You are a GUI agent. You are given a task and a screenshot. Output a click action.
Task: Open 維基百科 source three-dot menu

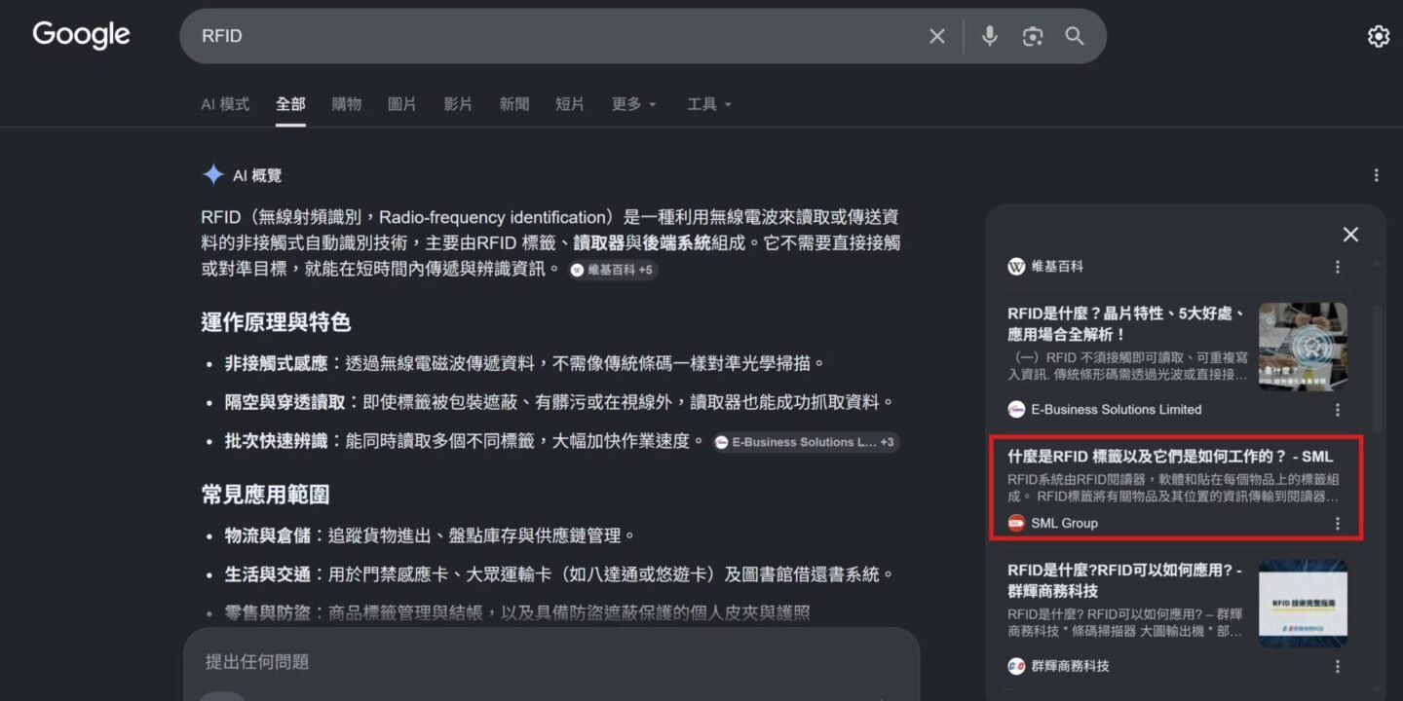point(1338,267)
